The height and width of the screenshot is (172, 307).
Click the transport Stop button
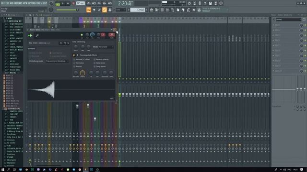coord(68,3)
